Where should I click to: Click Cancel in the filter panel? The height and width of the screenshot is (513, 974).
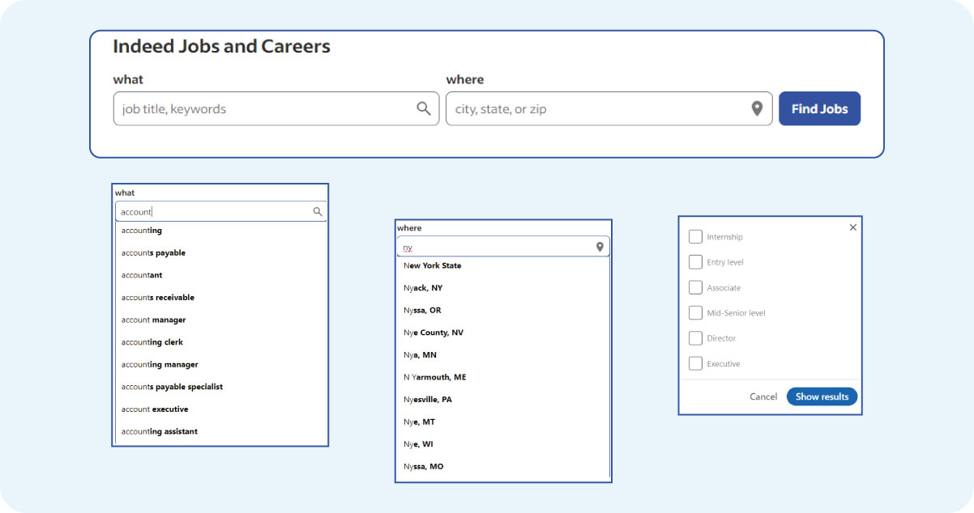tap(763, 396)
